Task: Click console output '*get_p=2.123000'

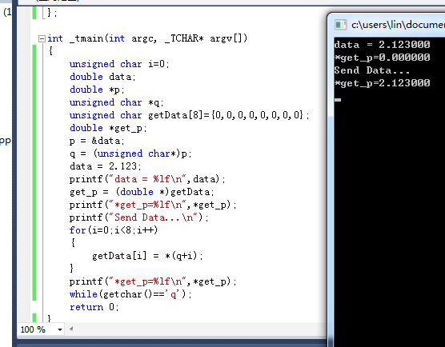Action: (x=382, y=83)
